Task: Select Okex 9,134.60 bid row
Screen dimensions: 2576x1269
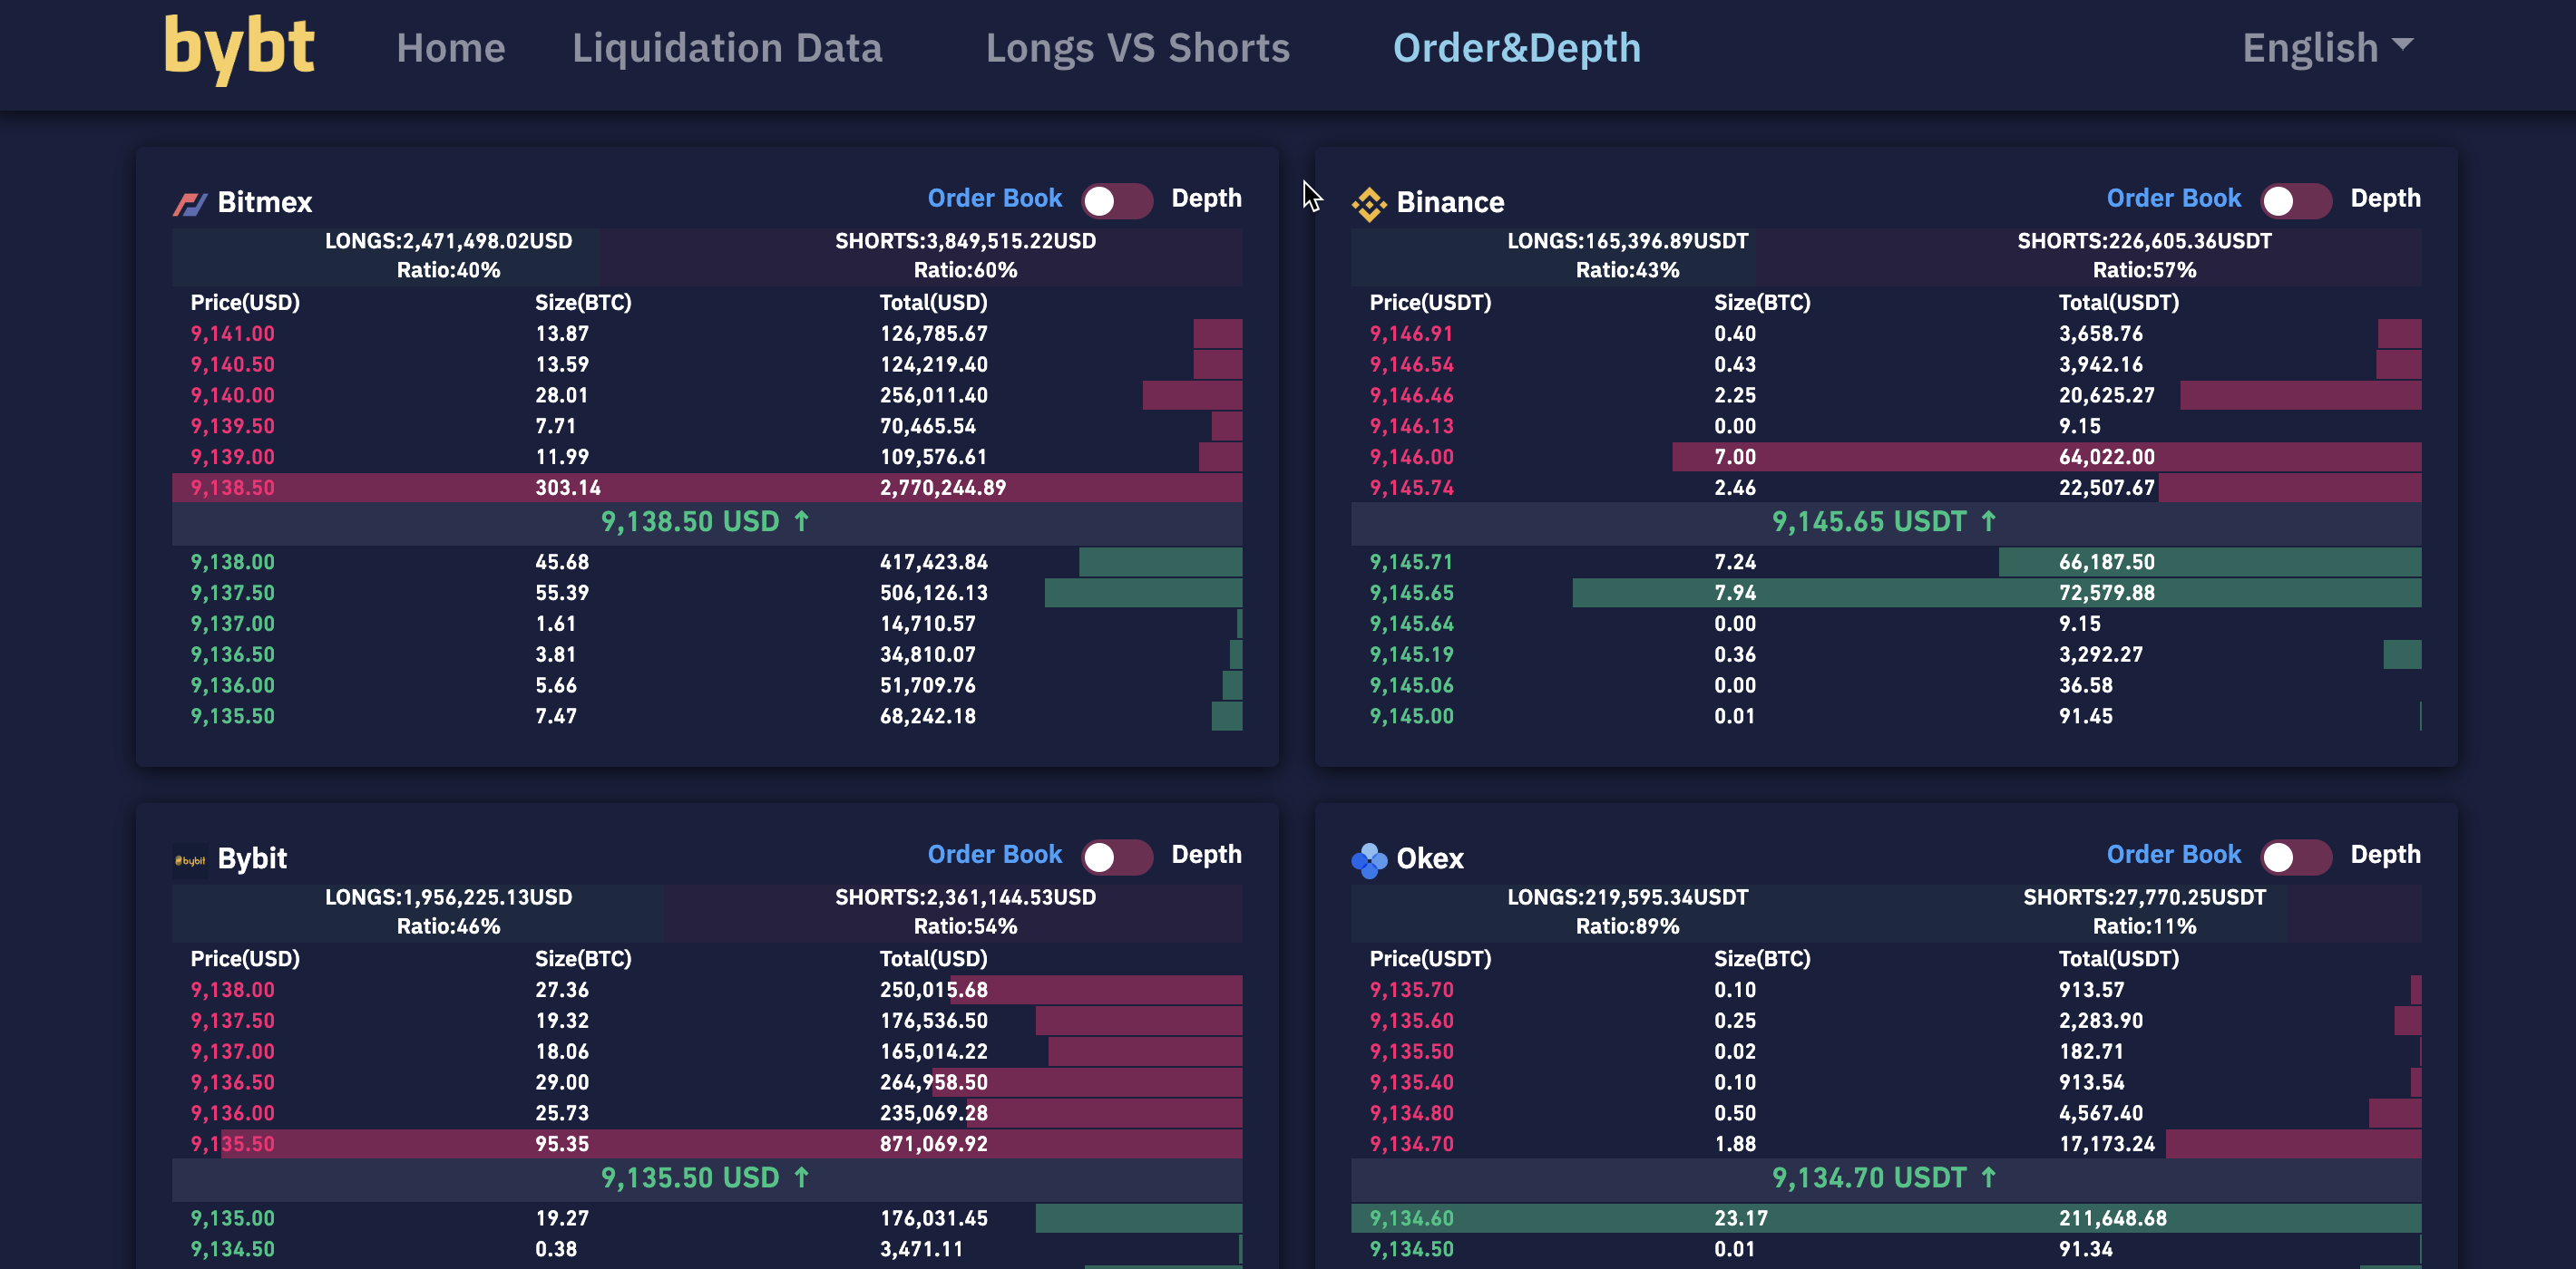Action: tap(1885, 1218)
